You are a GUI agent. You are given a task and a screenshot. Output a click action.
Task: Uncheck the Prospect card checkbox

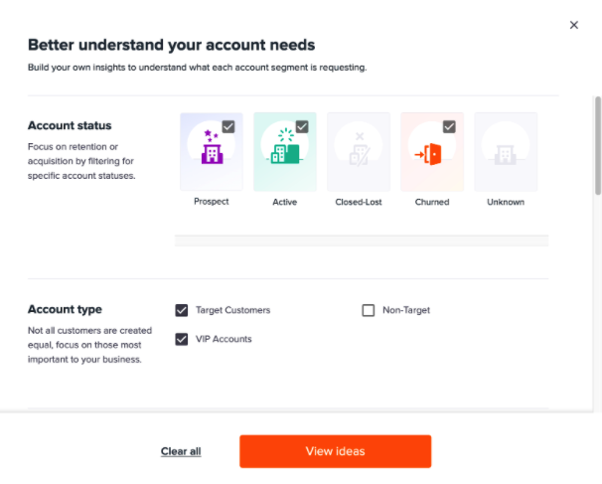point(228,126)
